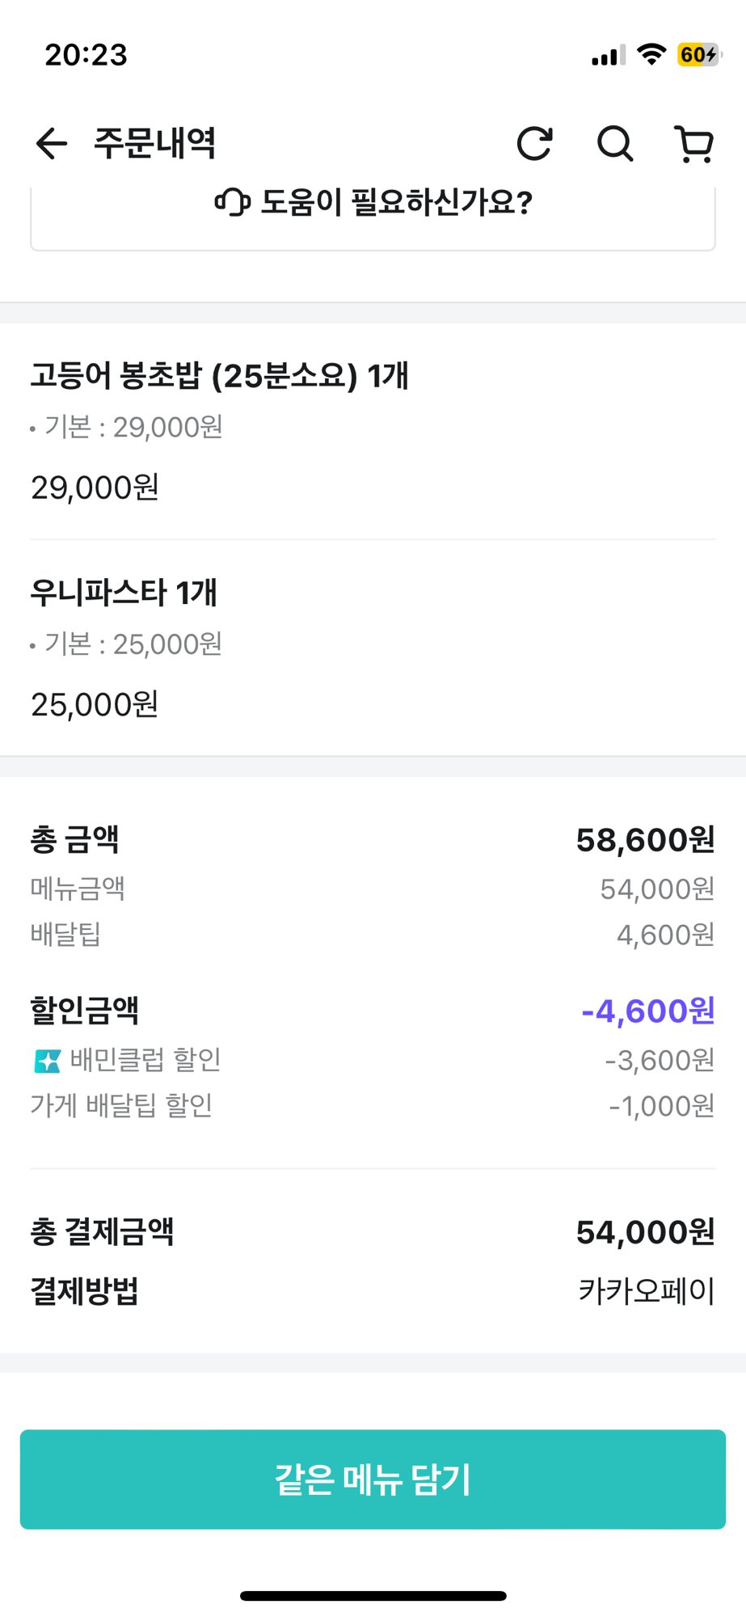Screen dimensions: 746x1617
Task: Open the shopping cart icon
Action: [694, 144]
